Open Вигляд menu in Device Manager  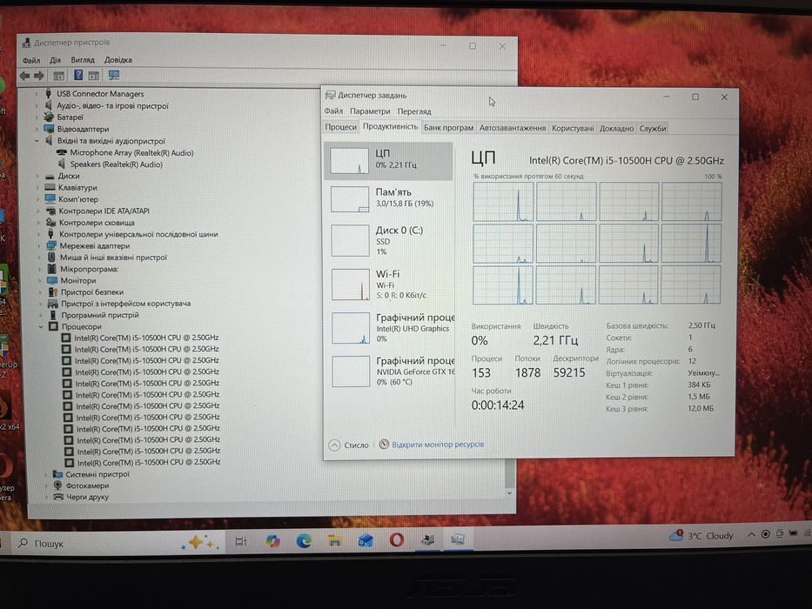[x=83, y=59]
